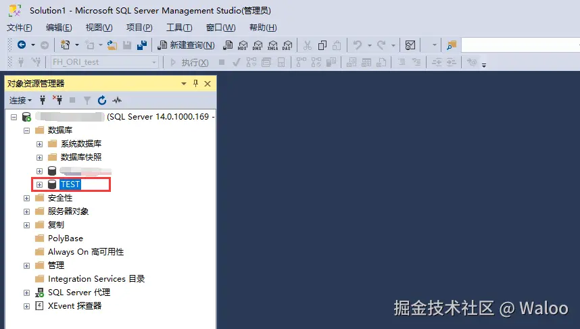Viewport: 580px width, 329px height.
Task: Open the 工具(T) menu
Action: point(179,28)
